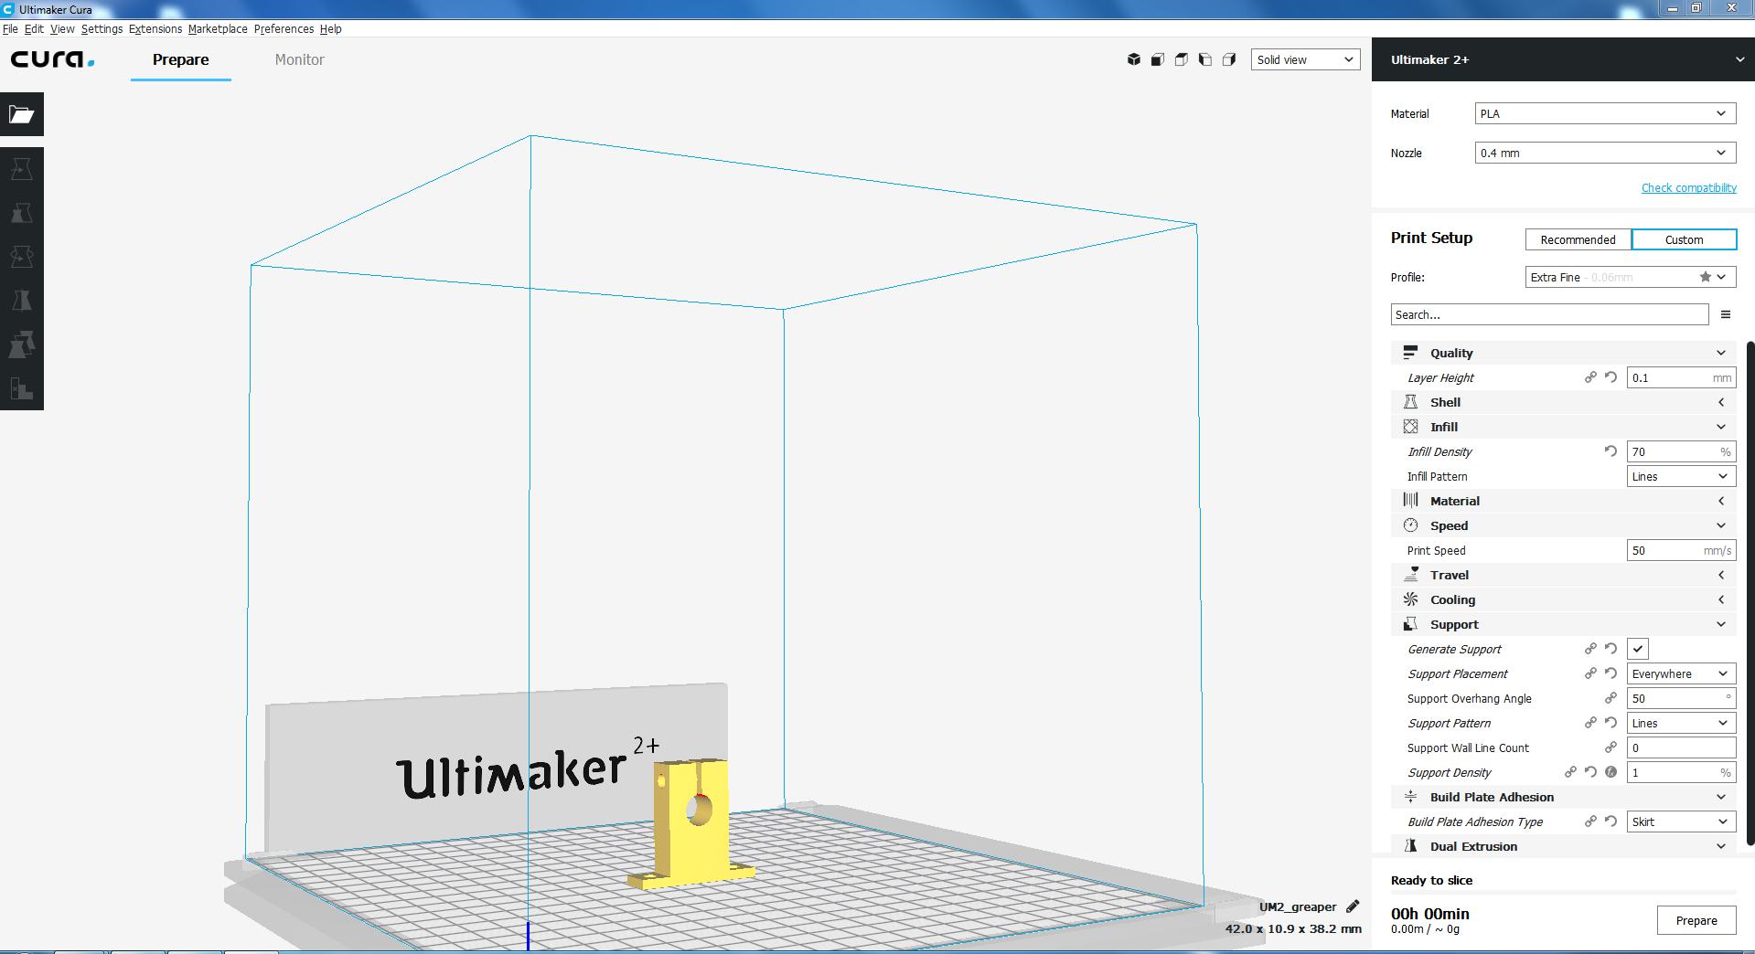Screen dimensions: 1755x954
Task: Revert the Build Plate Adhesion Type setting
Action: coord(1611,821)
